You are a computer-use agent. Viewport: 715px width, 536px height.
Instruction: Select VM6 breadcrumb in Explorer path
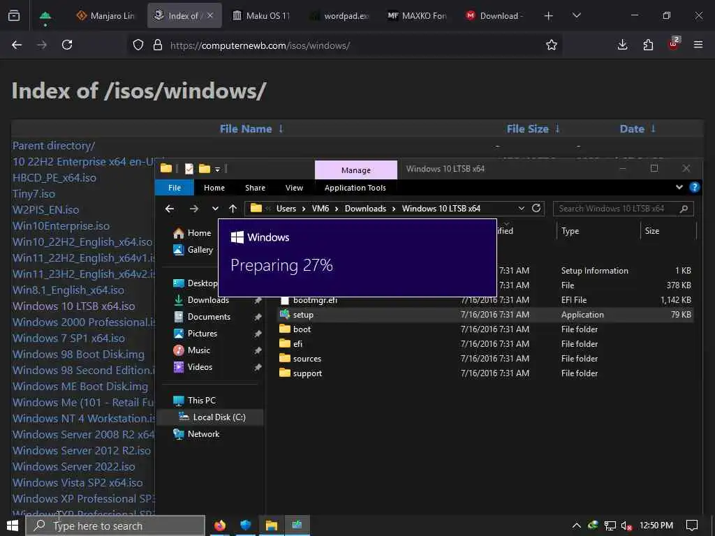pyautogui.click(x=320, y=209)
